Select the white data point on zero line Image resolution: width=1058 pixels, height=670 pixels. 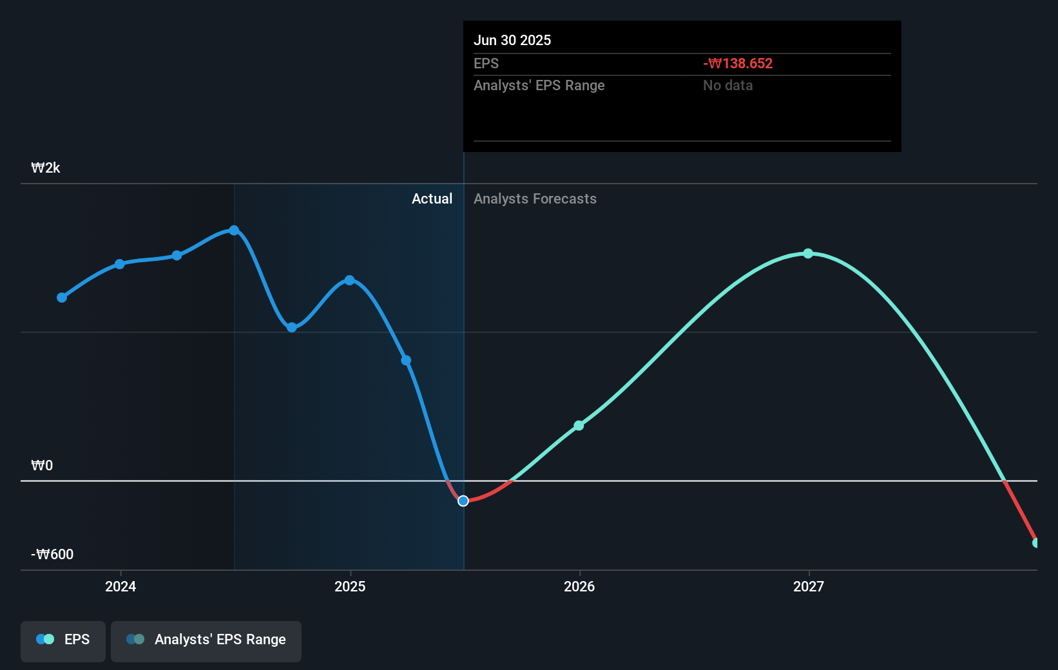coord(463,501)
